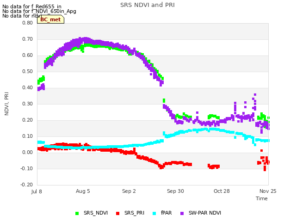Click the green SRS_NDVI legend swatch
296x222 pixels.
click(x=77, y=213)
